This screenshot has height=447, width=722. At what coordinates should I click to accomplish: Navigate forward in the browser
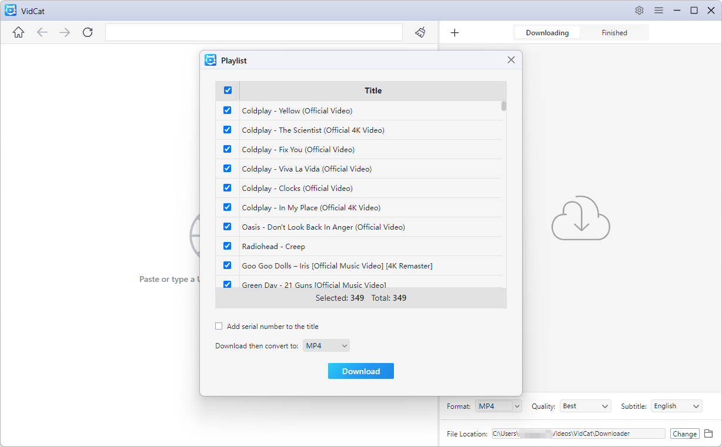coord(65,32)
